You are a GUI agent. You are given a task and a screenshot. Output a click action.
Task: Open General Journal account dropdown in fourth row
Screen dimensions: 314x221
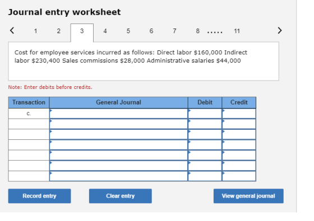tap(118, 145)
